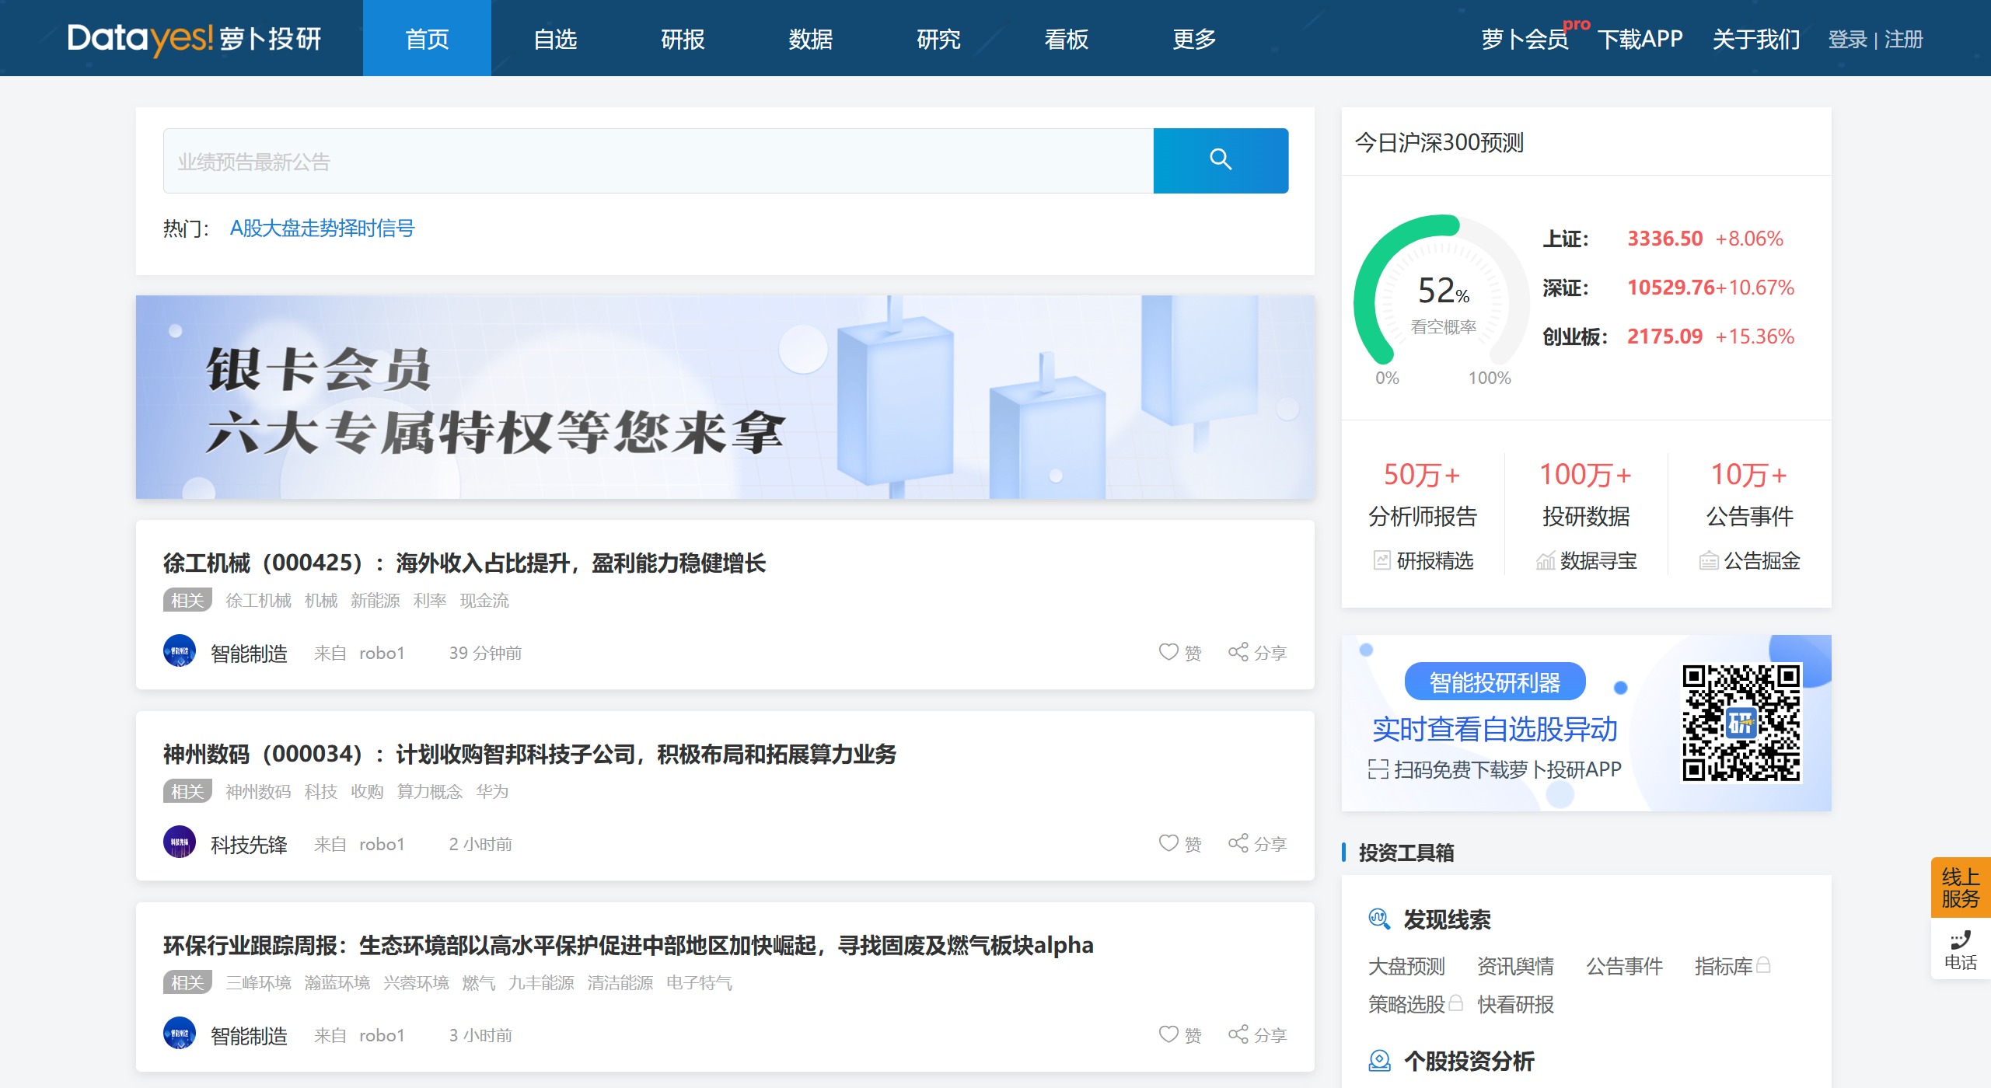The width and height of the screenshot is (1991, 1088).
Task: Click the 个股投资分析 icon
Action: 1380,1061
